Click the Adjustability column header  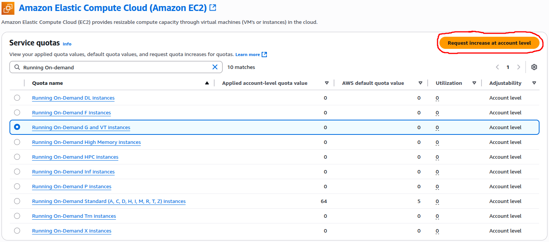505,83
